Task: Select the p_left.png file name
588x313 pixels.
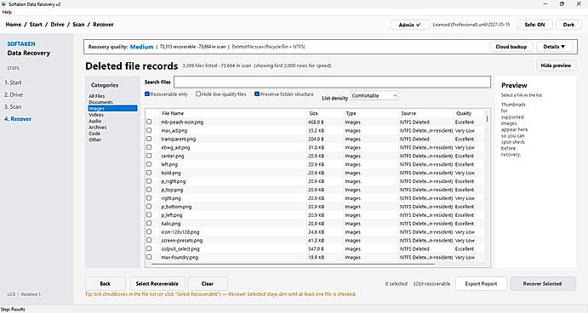Action: [x=172, y=215]
